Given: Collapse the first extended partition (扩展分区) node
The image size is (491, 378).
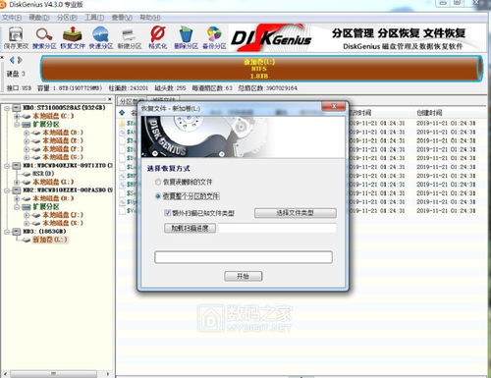Looking at the screenshot, I should 17,125.
